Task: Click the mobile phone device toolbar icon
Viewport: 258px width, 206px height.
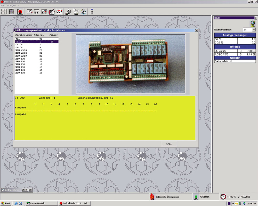Action: point(92,11)
